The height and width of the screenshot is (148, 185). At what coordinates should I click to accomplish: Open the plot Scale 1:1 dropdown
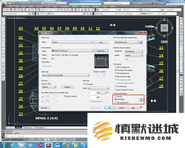pos(98,88)
